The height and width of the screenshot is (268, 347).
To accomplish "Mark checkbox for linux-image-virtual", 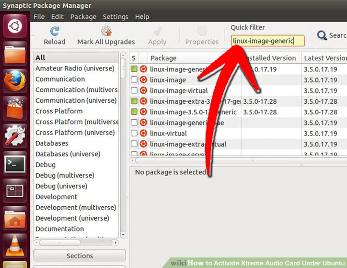I will [134, 90].
